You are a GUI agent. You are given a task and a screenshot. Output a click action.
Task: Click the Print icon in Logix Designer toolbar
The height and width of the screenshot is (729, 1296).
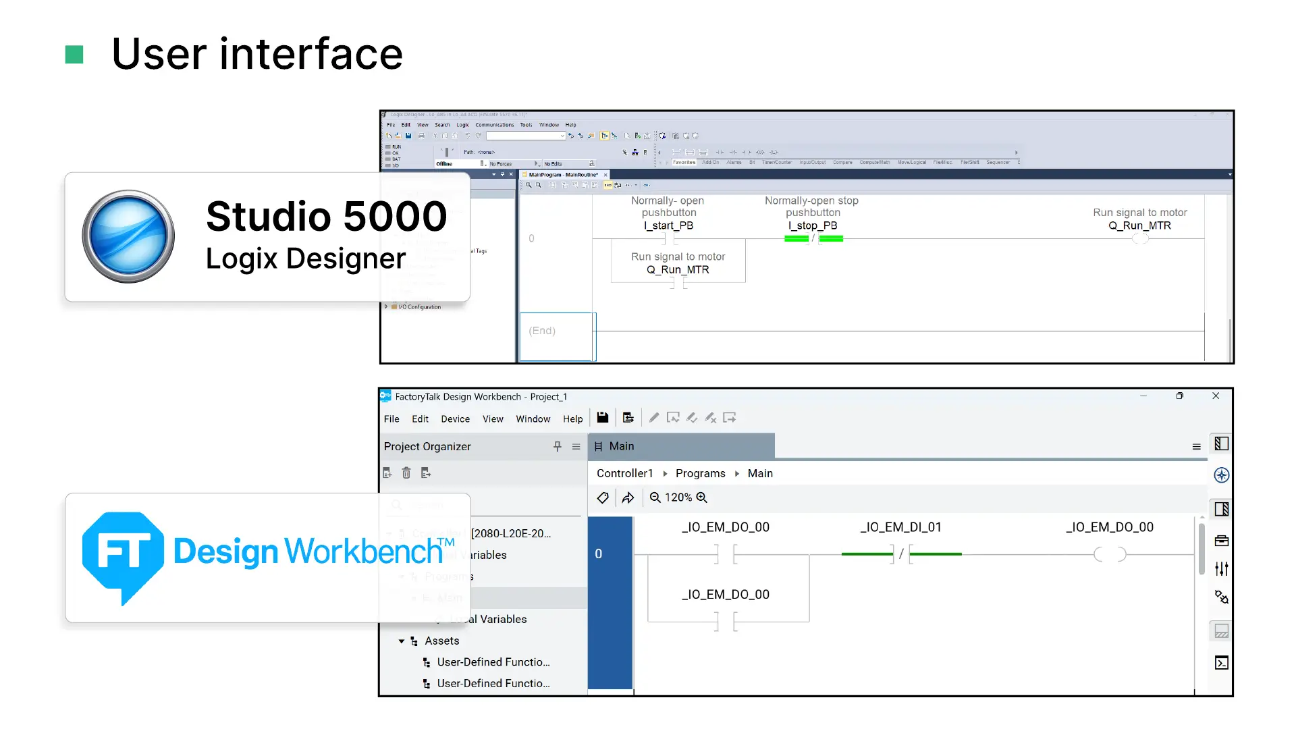tap(421, 136)
